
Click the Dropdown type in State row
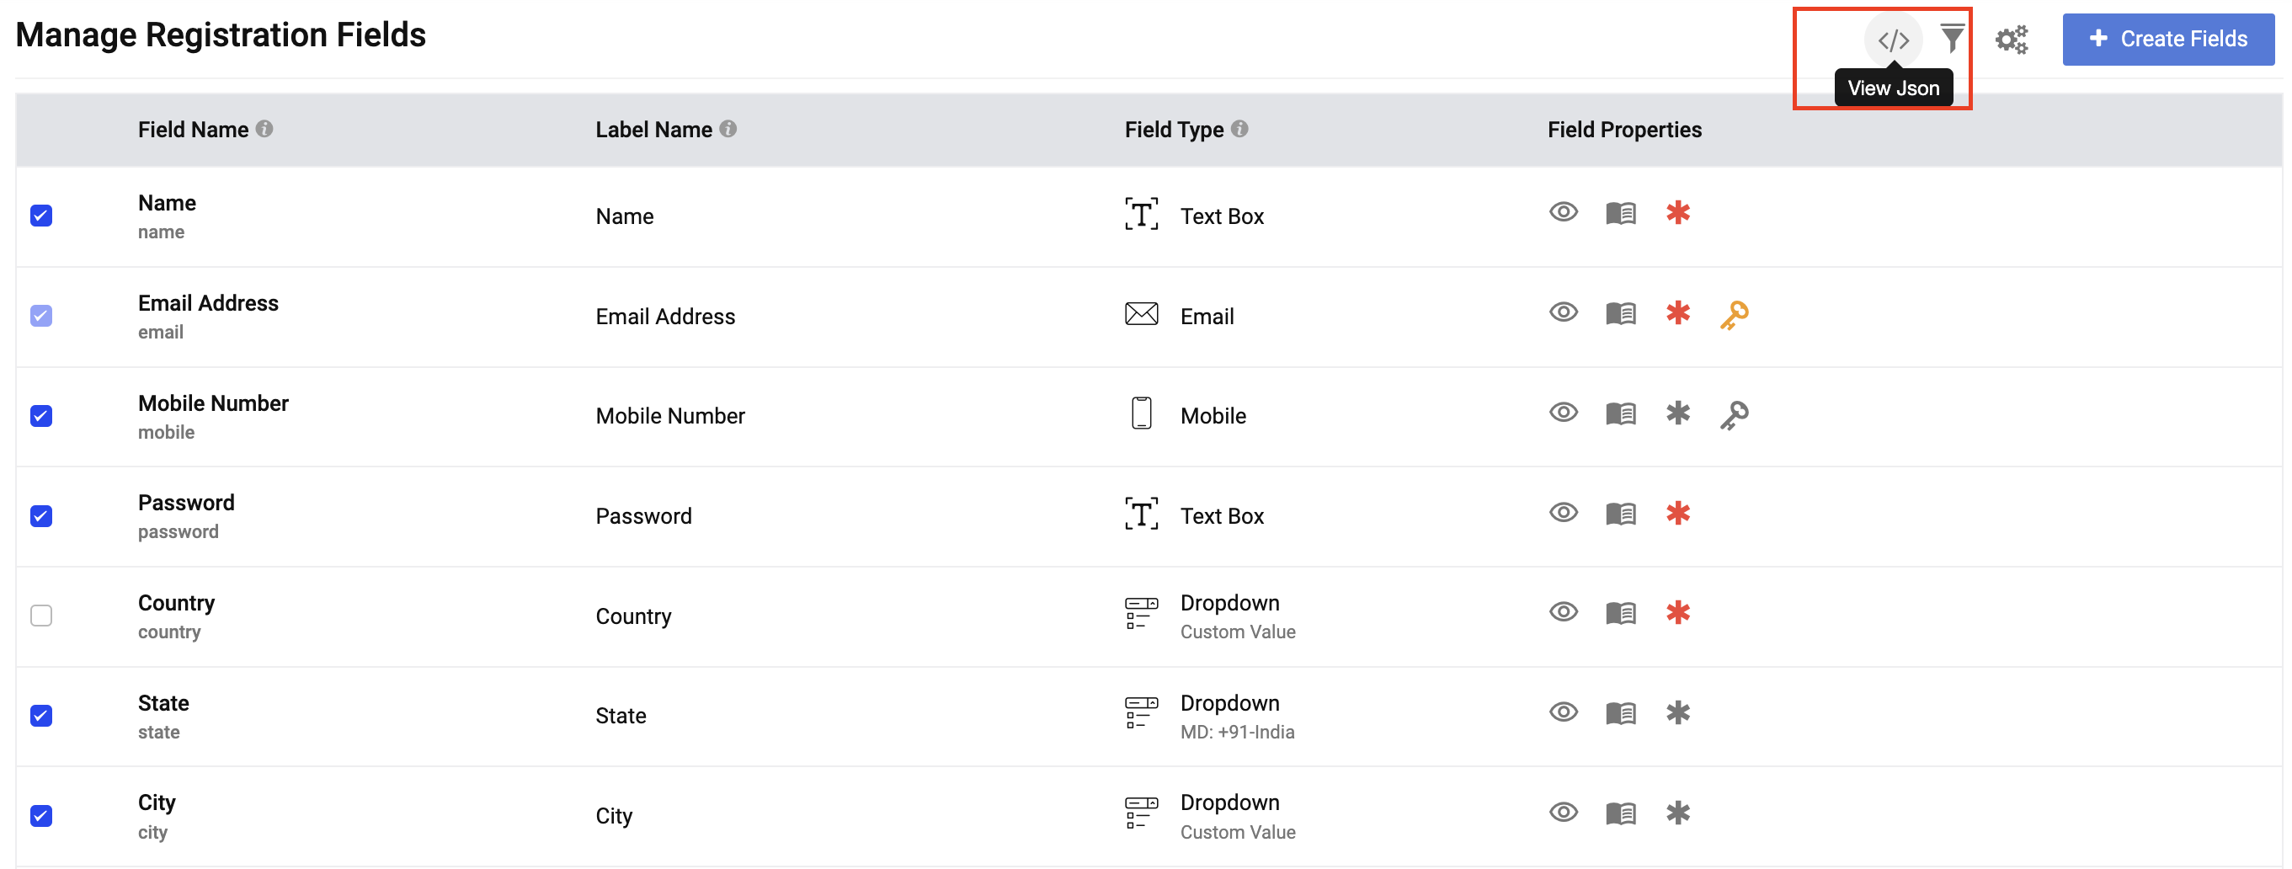point(1229,704)
